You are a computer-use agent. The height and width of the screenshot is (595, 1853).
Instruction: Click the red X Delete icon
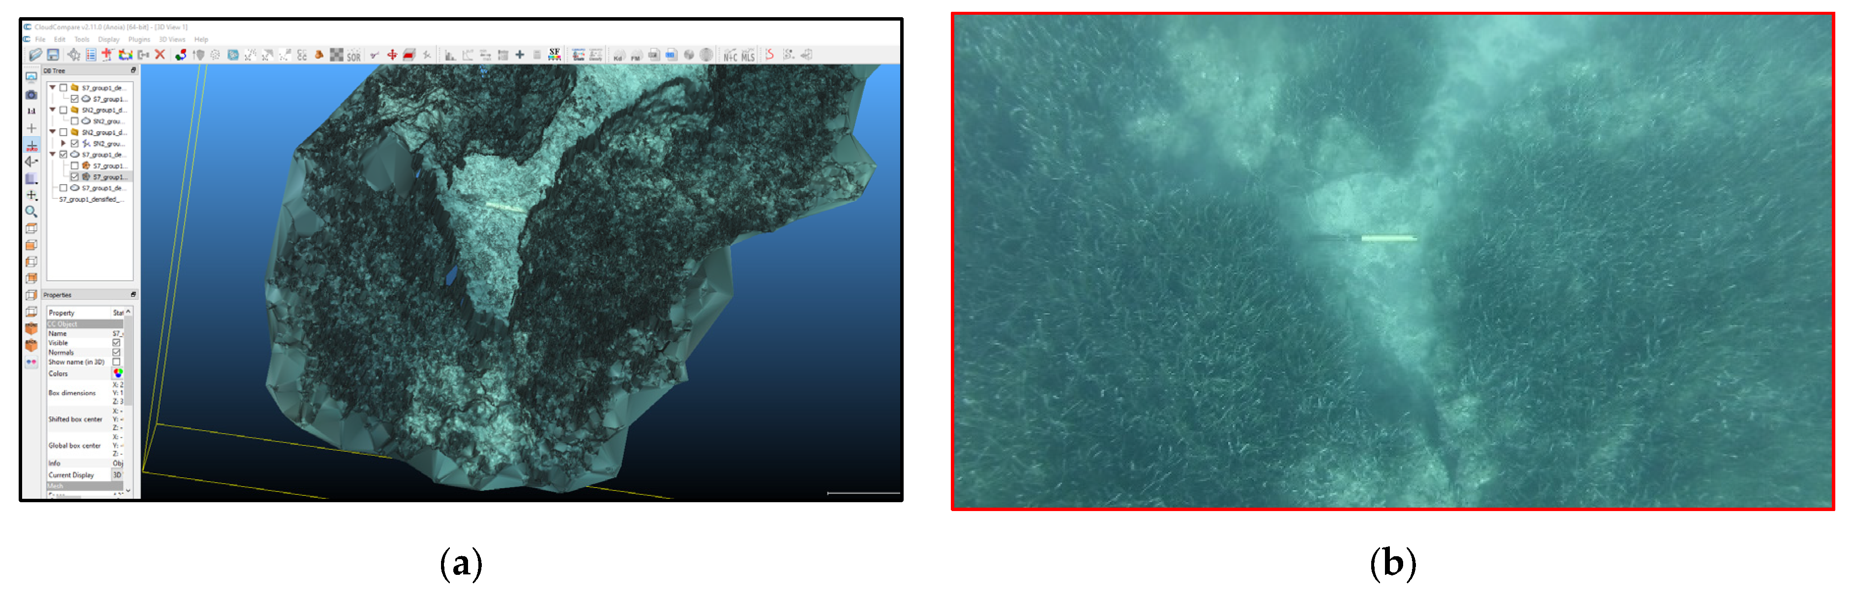click(160, 55)
